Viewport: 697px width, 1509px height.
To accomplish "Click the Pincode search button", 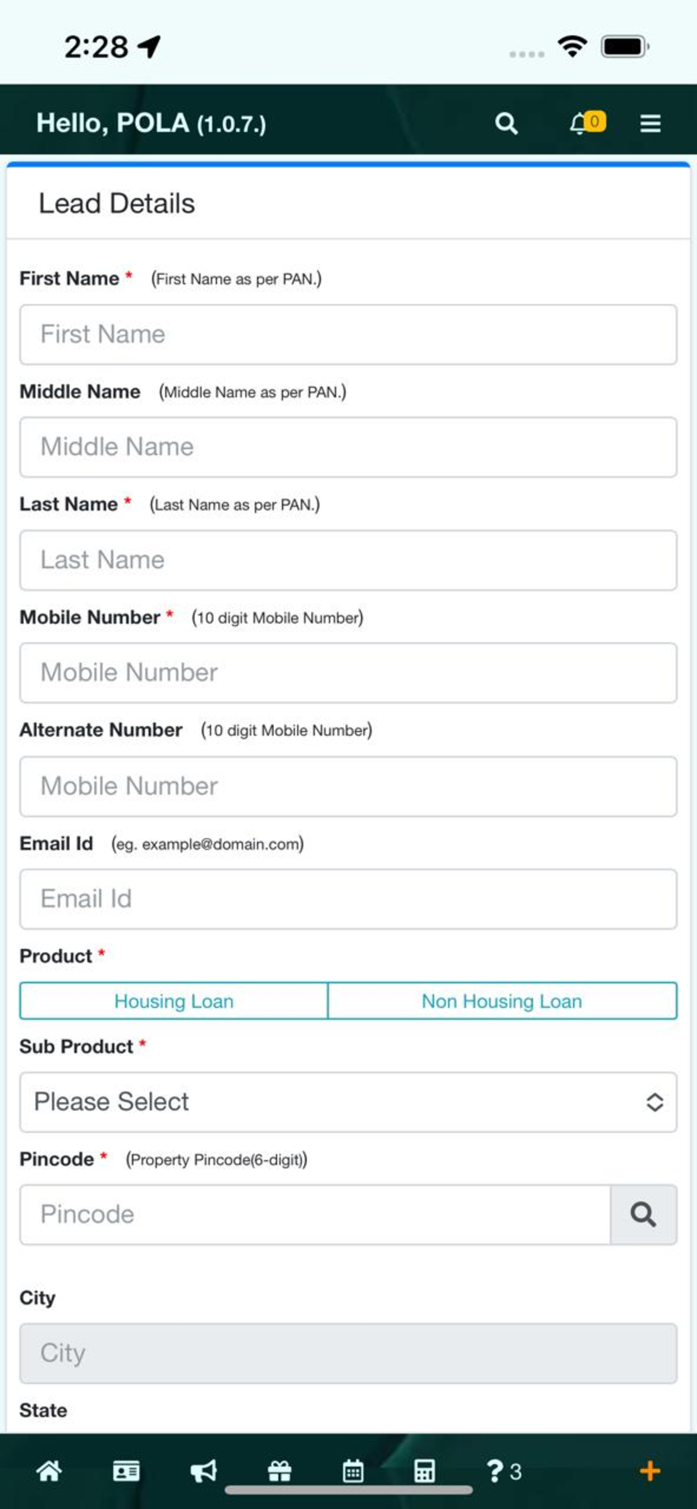I will pos(643,1214).
